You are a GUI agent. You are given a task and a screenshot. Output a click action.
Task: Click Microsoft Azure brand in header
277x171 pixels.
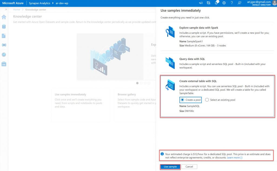pyautogui.click(x=13, y=3)
